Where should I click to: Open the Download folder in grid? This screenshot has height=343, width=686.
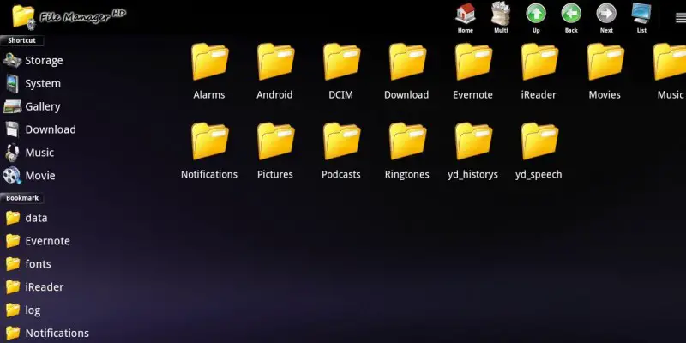pos(406,72)
